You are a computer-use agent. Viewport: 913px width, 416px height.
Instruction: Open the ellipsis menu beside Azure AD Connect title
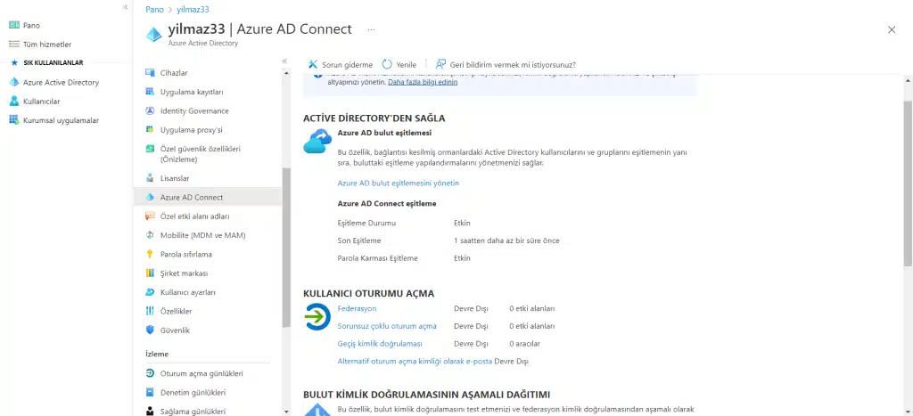pos(371,29)
